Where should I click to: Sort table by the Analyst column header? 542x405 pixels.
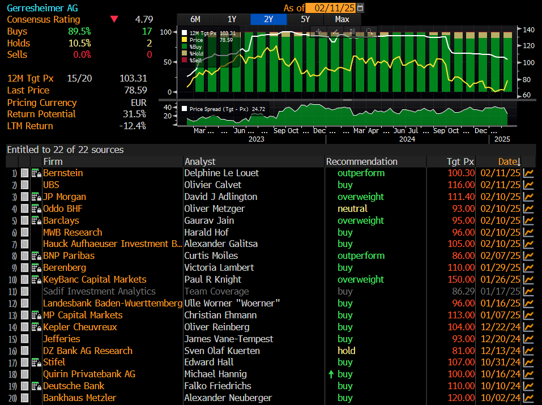[x=200, y=161]
